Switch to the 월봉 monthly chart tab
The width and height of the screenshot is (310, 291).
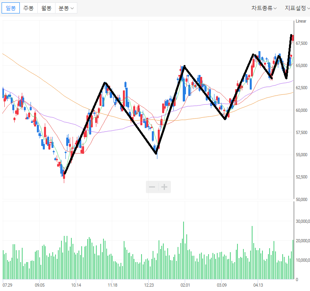pyautogui.click(x=46, y=8)
